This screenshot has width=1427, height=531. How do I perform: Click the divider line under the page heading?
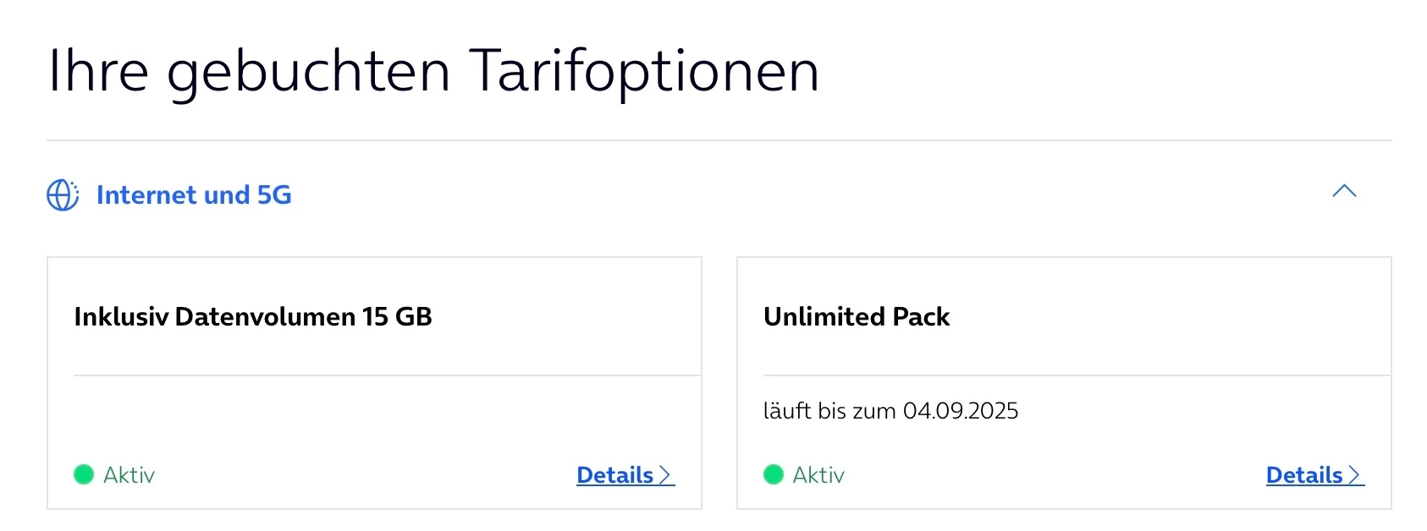719,140
